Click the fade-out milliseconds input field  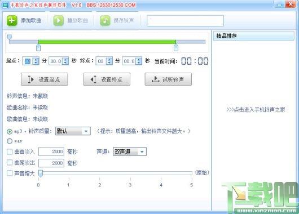[51, 163]
